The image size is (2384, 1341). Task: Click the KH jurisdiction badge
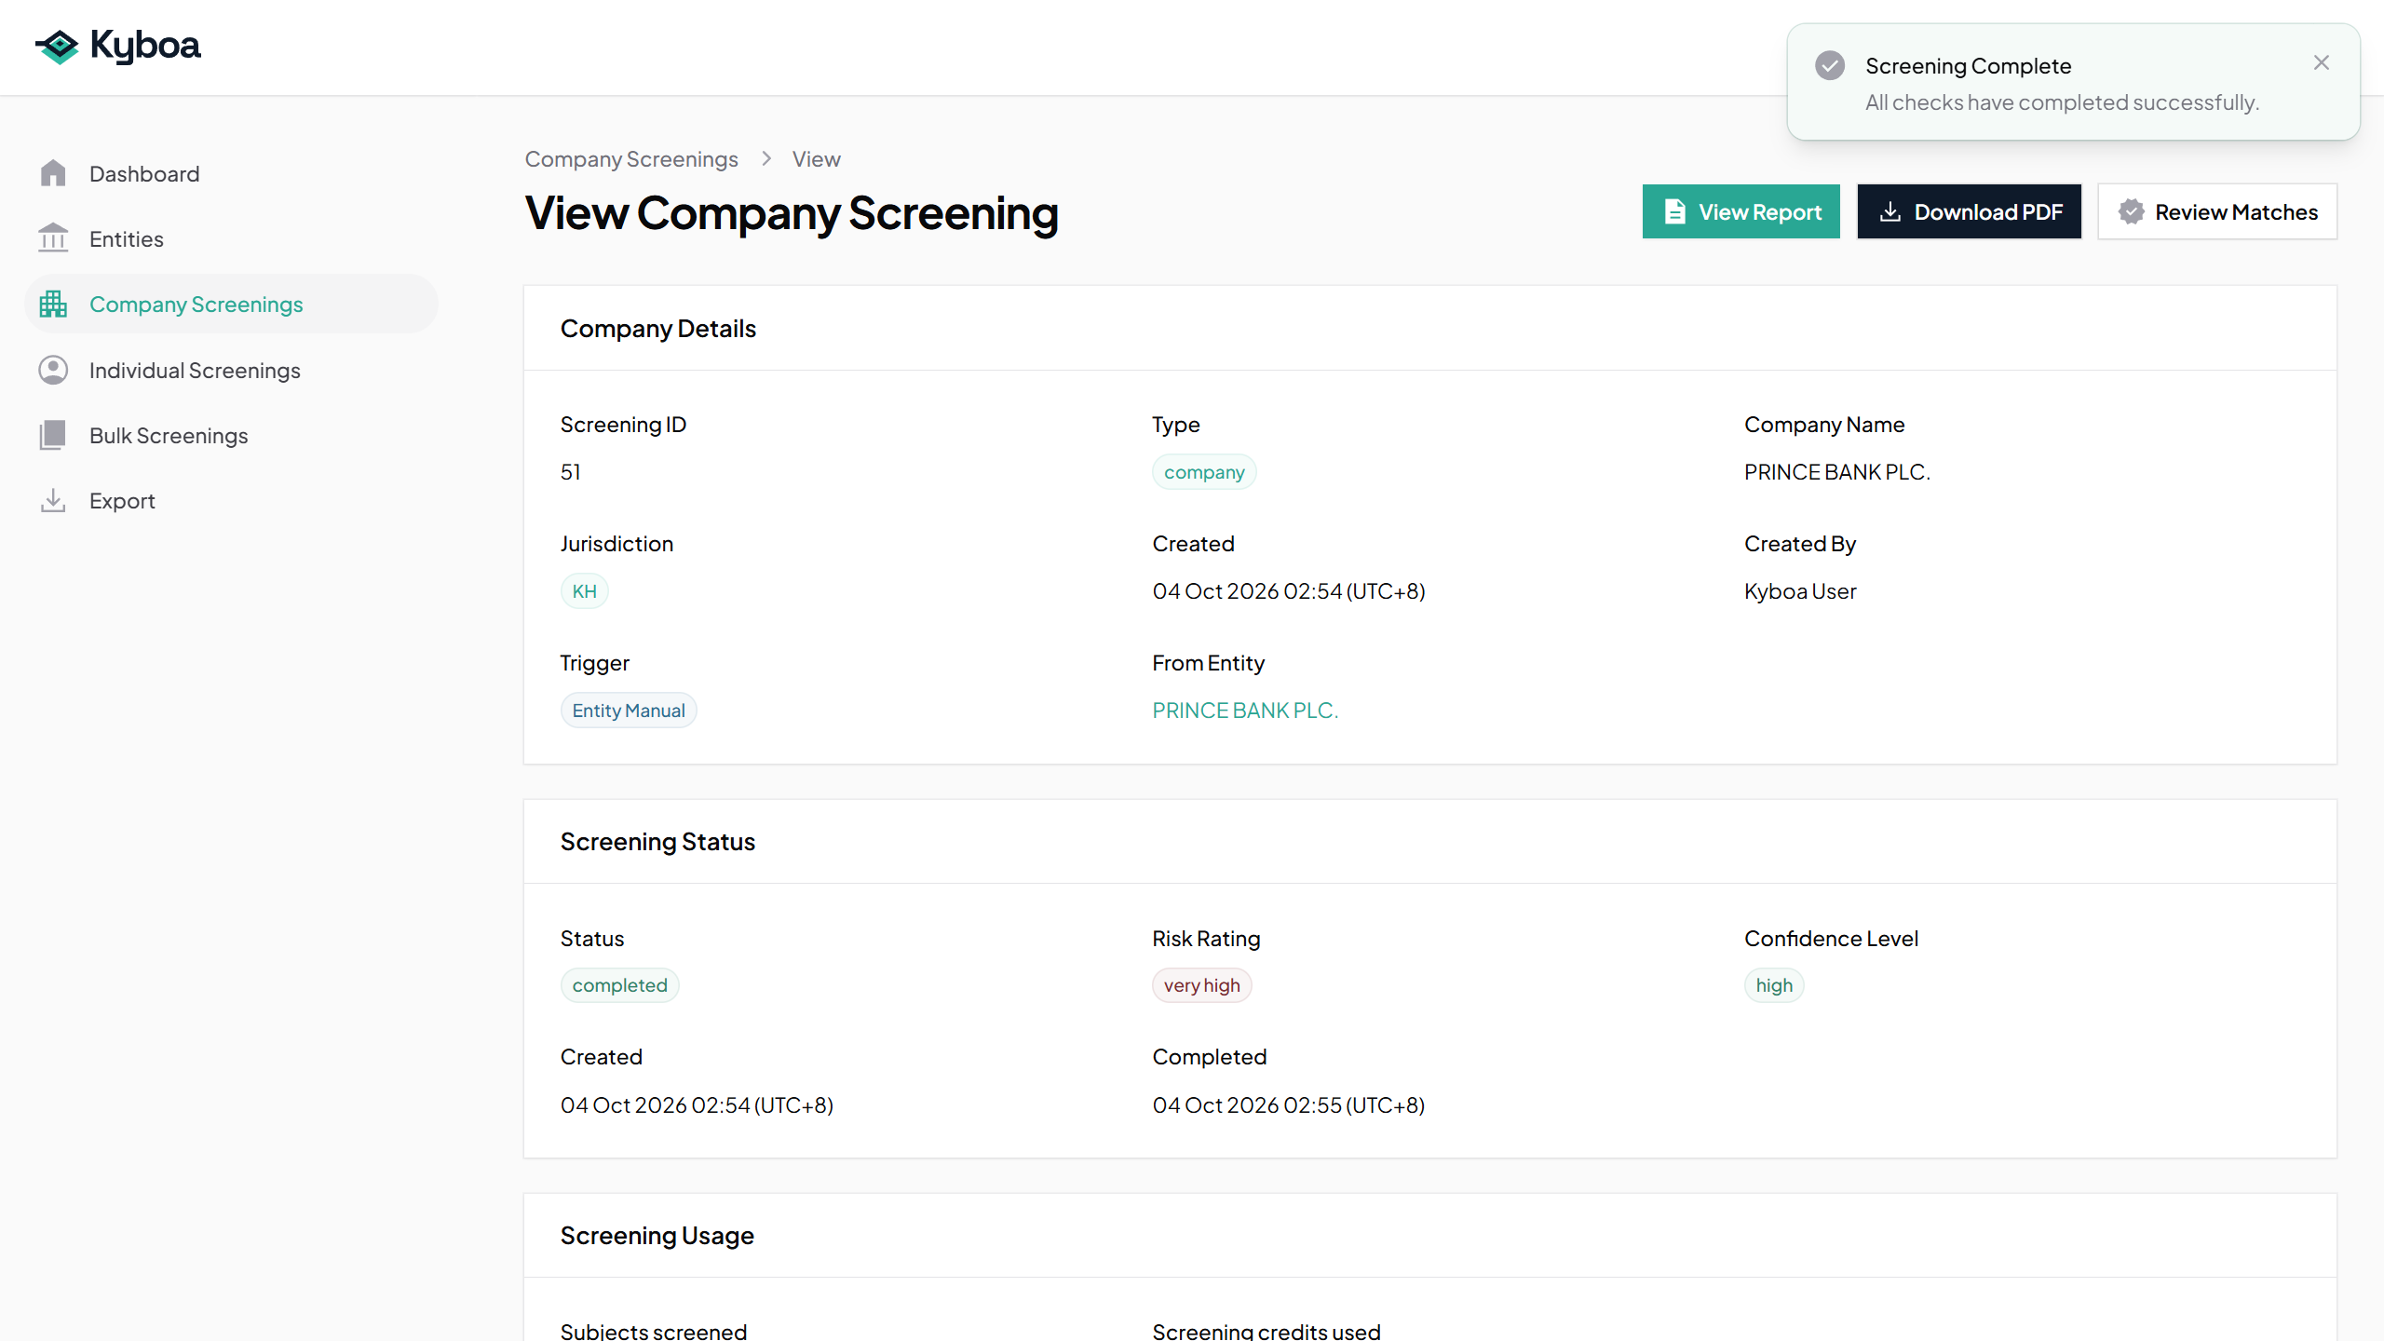[584, 591]
